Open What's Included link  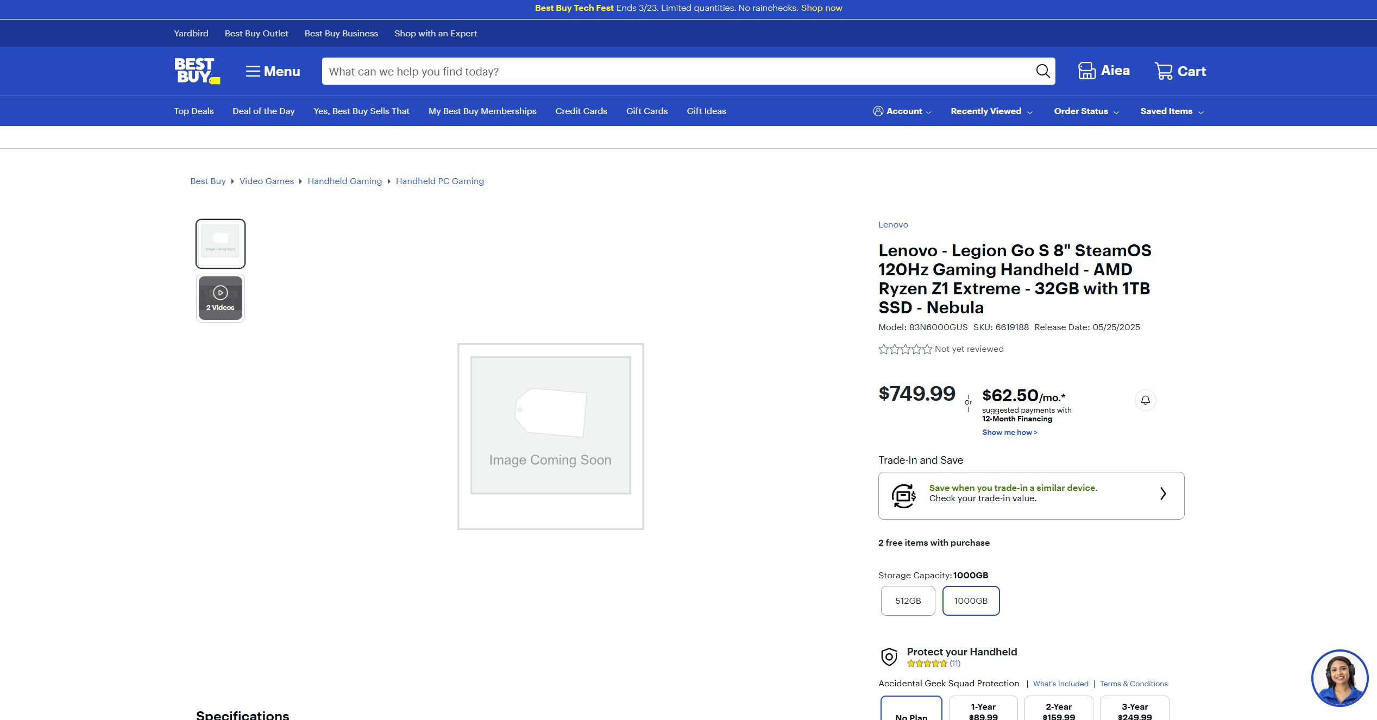click(x=1060, y=684)
